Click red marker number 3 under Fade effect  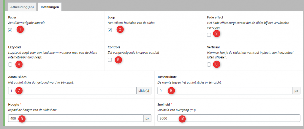point(217,34)
